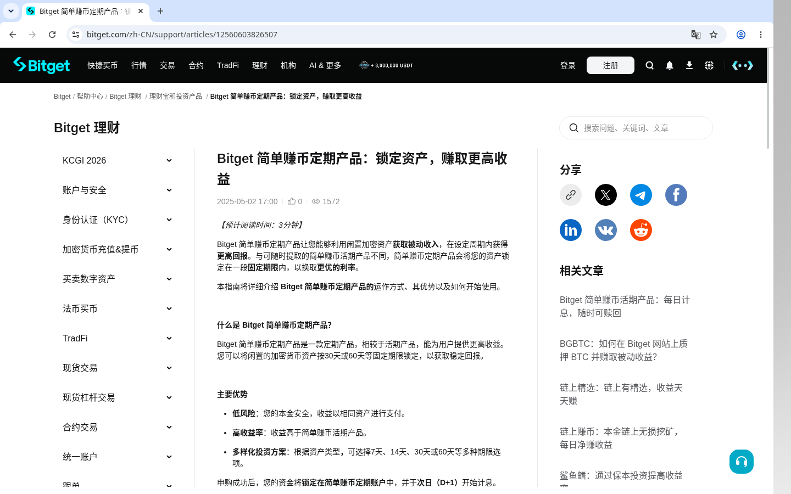Click the 注册 register button

click(610, 65)
